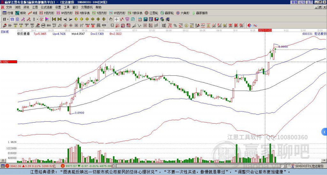Open the T数字表 tool
Image resolution: width=327 pixels, height=175 pixels.
[x=135, y=13]
